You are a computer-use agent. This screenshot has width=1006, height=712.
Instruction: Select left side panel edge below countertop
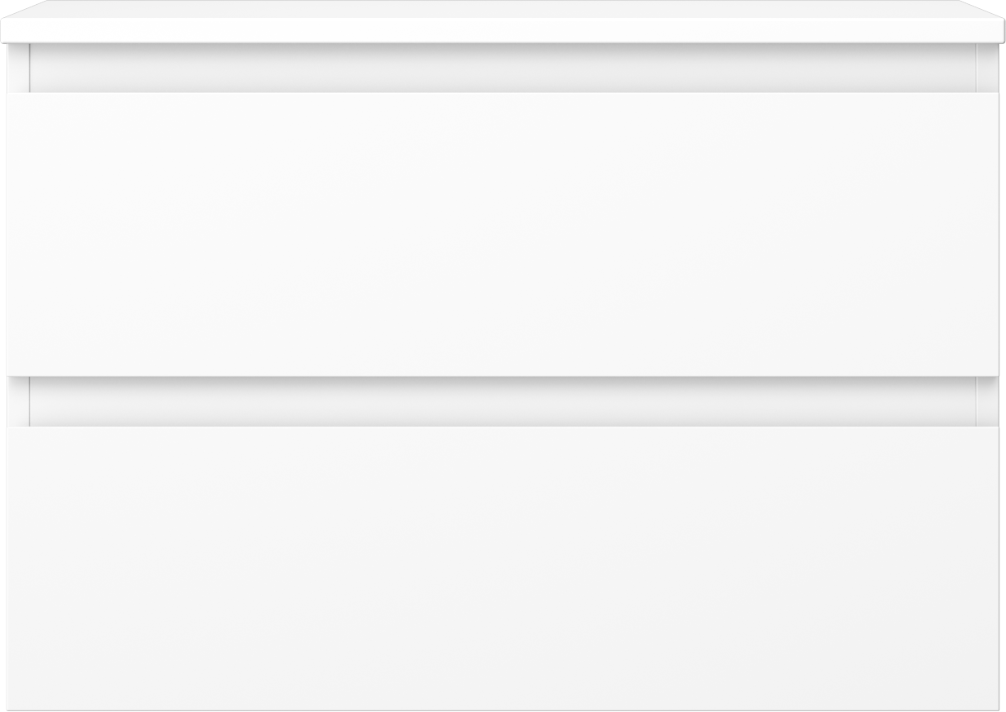(x=19, y=69)
